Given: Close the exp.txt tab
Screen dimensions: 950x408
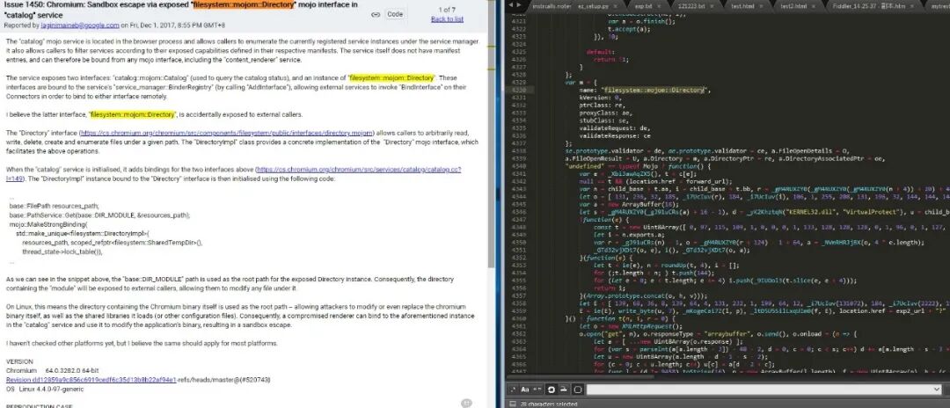Looking at the screenshot, I should (659, 6).
